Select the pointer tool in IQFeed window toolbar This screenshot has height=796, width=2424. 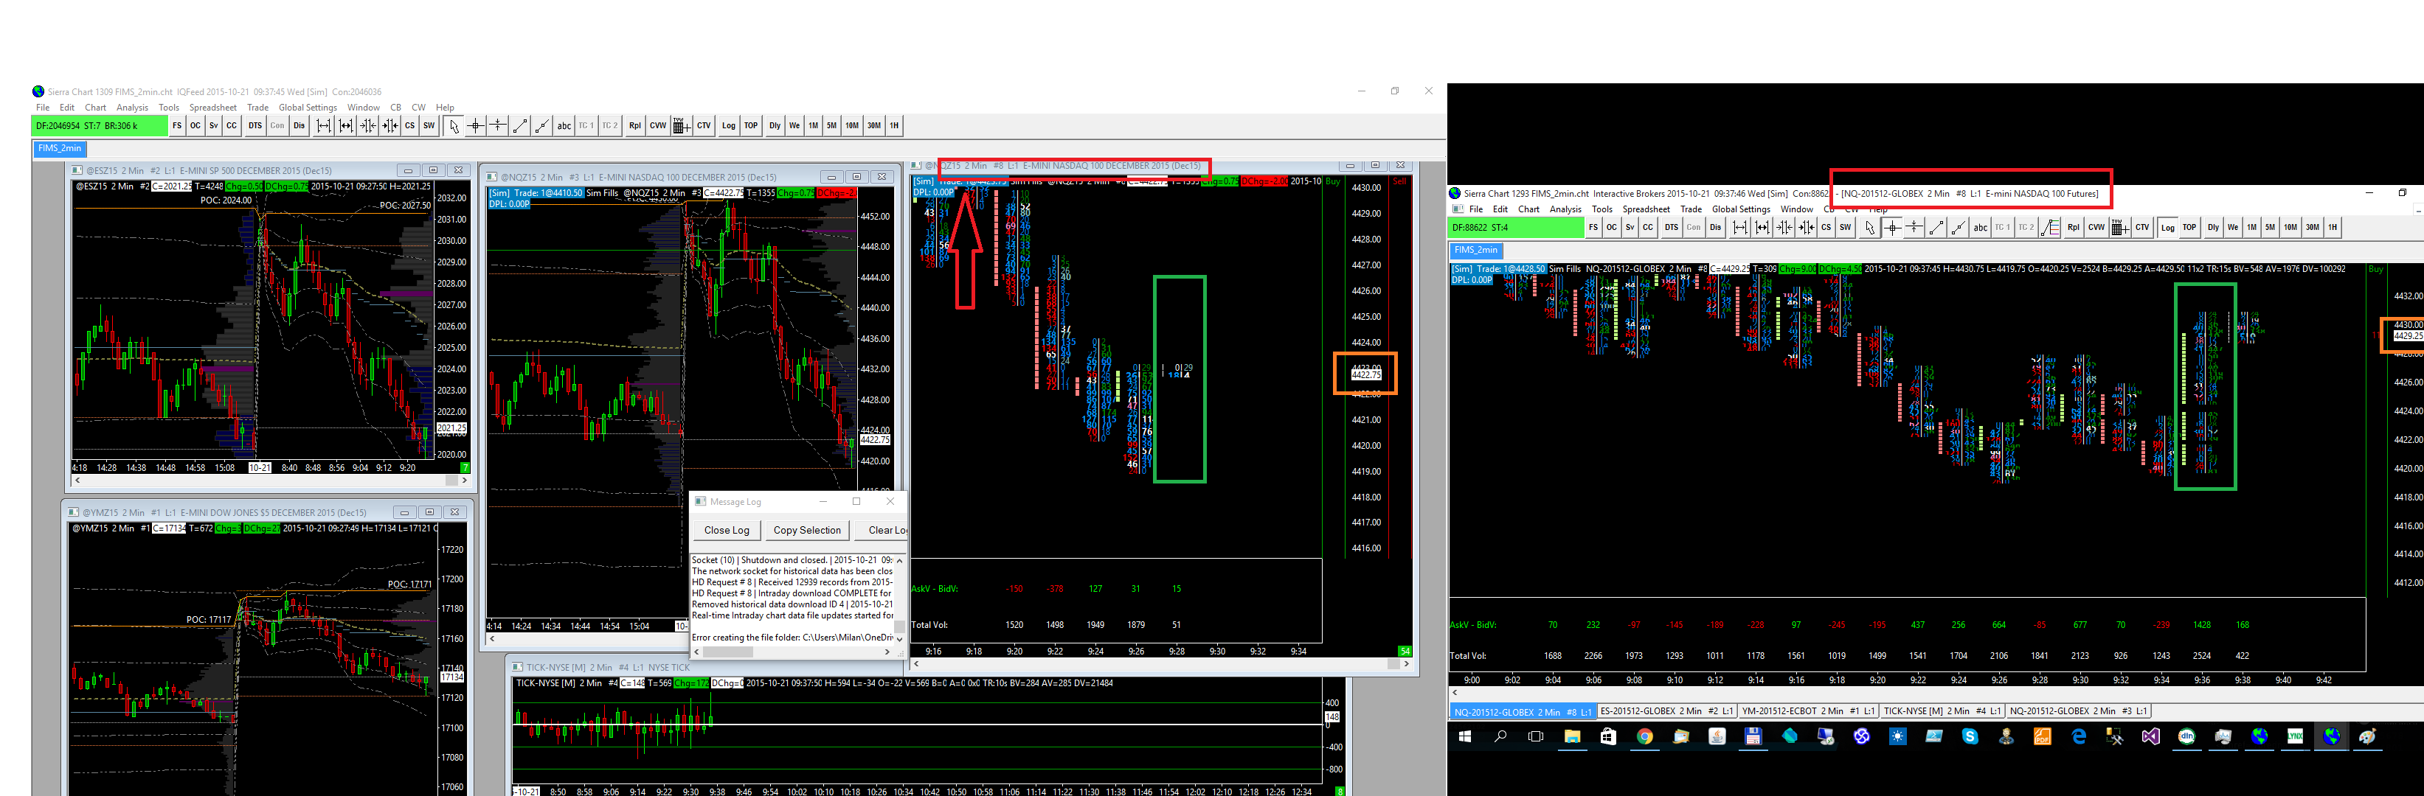[454, 126]
